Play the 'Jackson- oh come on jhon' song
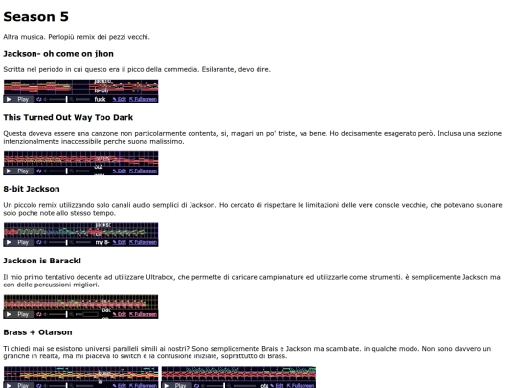This screenshot has width=517, height=388. coord(19,99)
